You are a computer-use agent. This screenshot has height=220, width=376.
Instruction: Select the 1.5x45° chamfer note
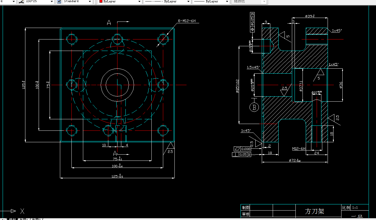point(253,67)
